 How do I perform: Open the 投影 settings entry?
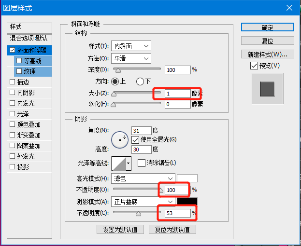[29, 167]
